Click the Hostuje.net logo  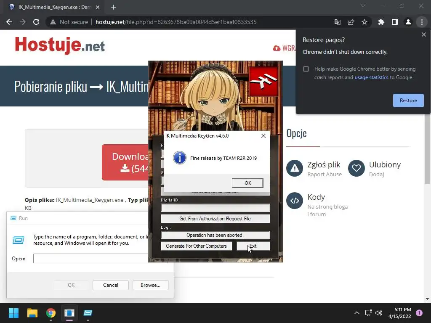pyautogui.click(x=60, y=45)
